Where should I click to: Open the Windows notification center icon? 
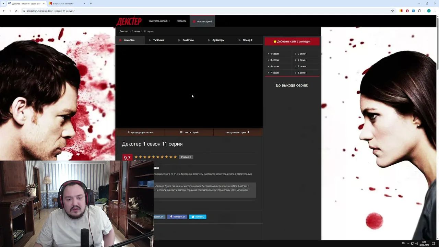click(x=433, y=244)
